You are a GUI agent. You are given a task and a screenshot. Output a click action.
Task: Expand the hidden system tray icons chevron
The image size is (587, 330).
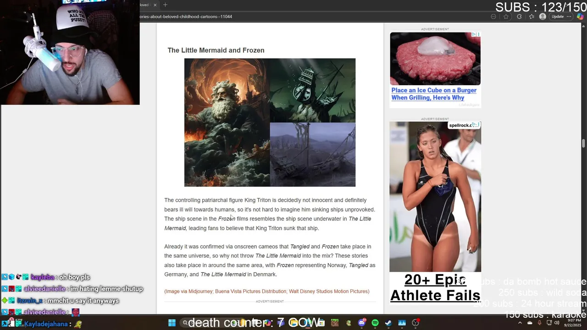[x=520, y=323]
